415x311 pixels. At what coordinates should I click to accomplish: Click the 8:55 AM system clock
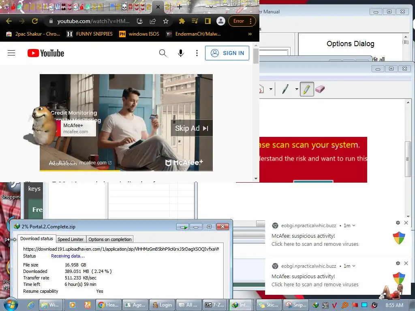pyautogui.click(x=394, y=305)
